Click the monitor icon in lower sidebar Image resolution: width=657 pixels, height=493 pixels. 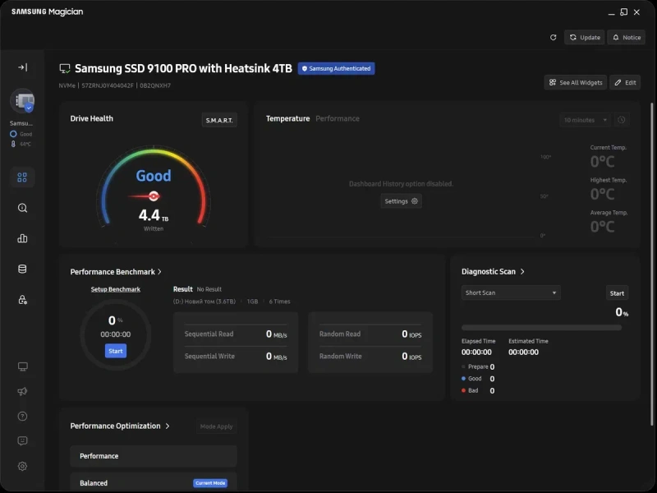23,366
